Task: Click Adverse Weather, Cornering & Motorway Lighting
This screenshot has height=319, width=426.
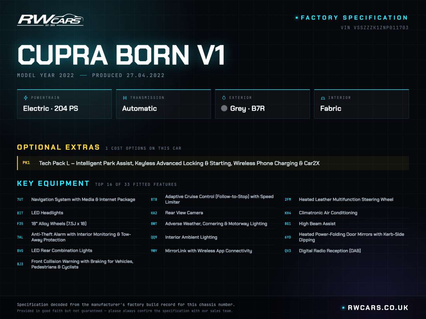Action: (216, 224)
